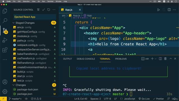Open staged file build.js
The image size is (179, 101).
pyautogui.click(x=34, y=72)
